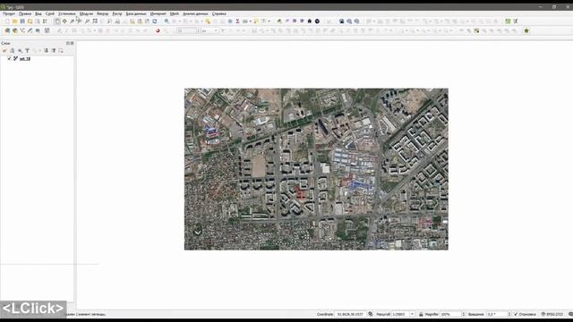Click the Zoom Full extent icon
The height and width of the screenshot is (322, 573).
[95, 21]
